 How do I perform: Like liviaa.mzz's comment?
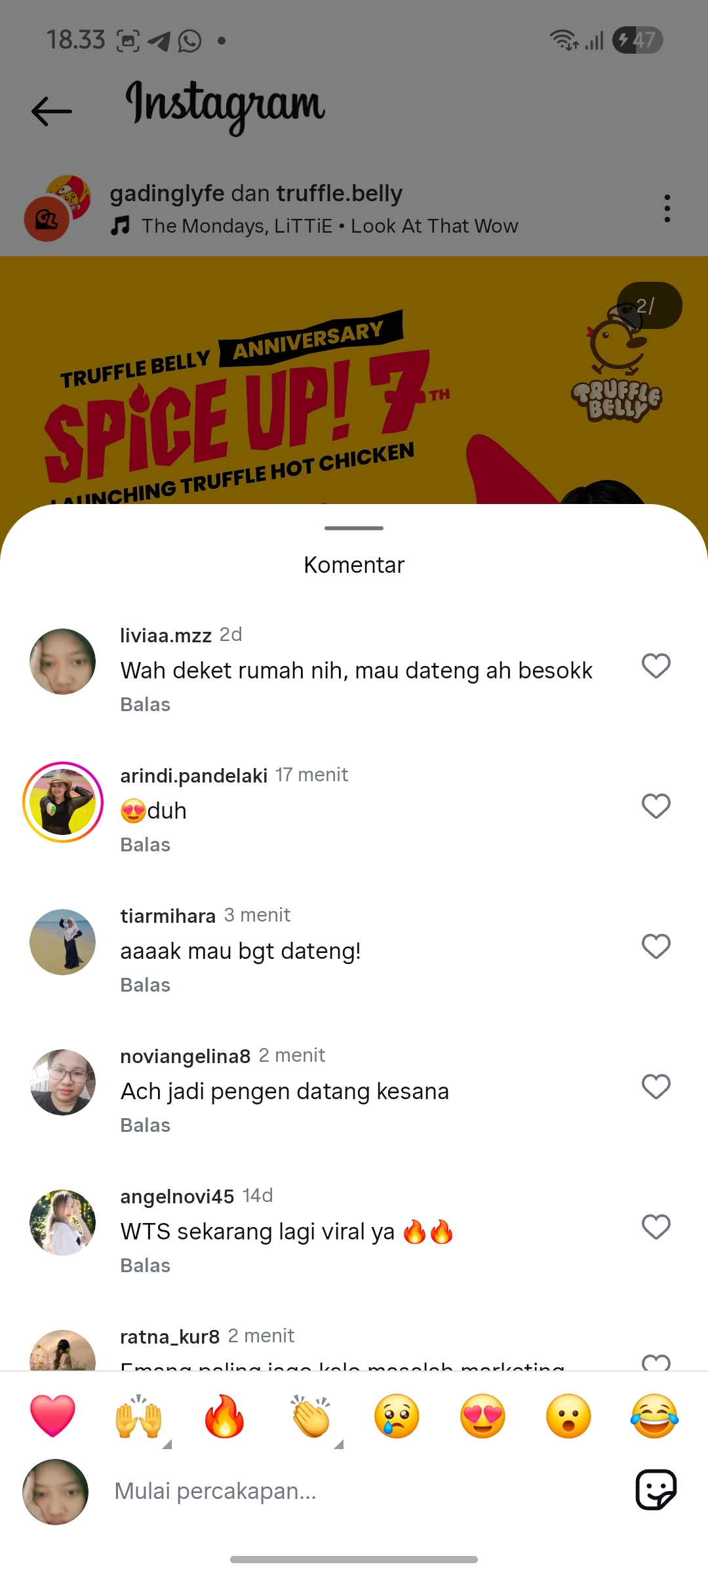[656, 666]
